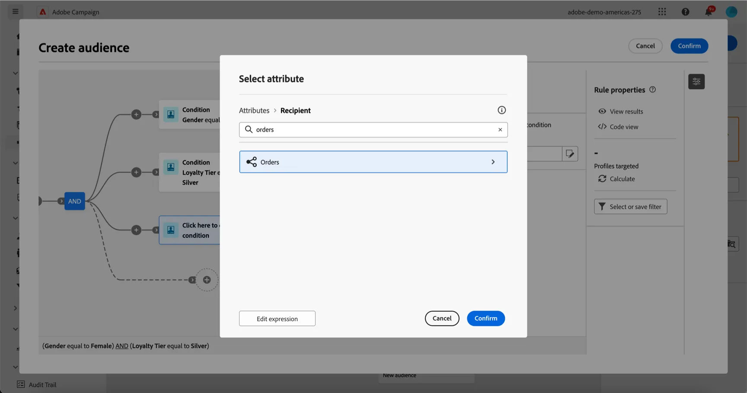747x393 pixels.
Task: Open the apps grid switcher
Action: 662,12
